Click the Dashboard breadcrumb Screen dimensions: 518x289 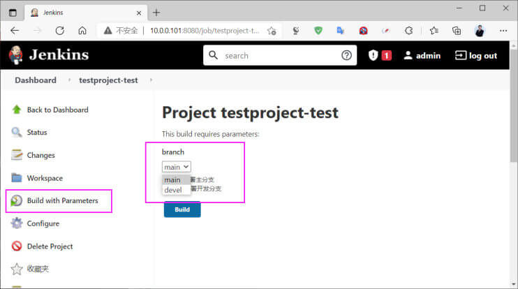(36, 80)
